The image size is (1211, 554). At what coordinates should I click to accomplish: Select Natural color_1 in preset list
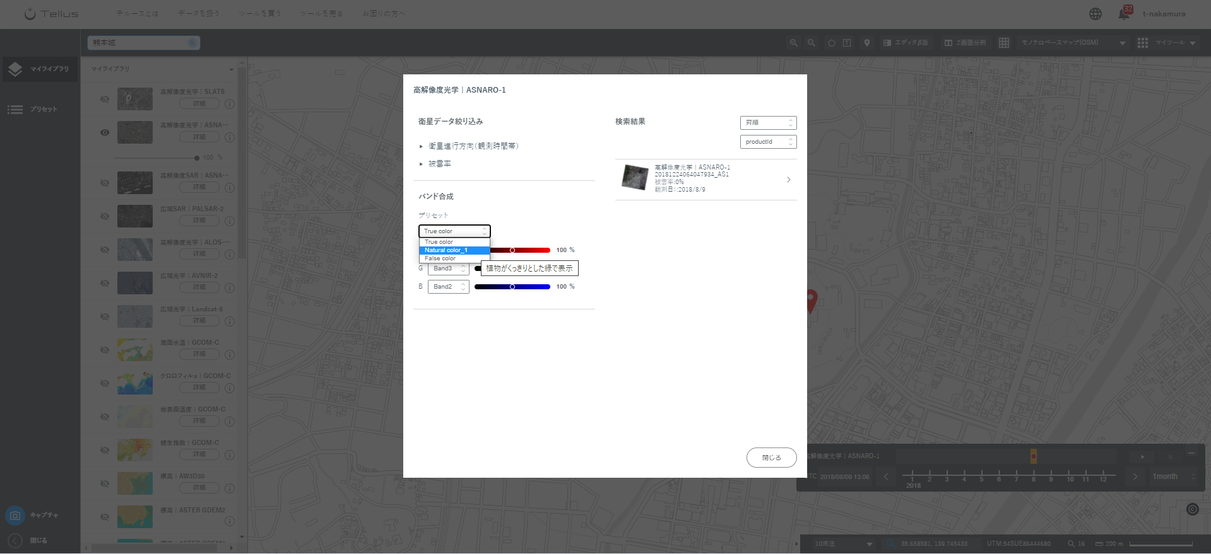(454, 250)
